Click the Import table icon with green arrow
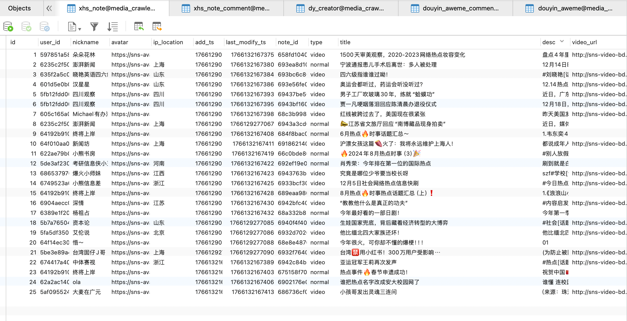 139,27
